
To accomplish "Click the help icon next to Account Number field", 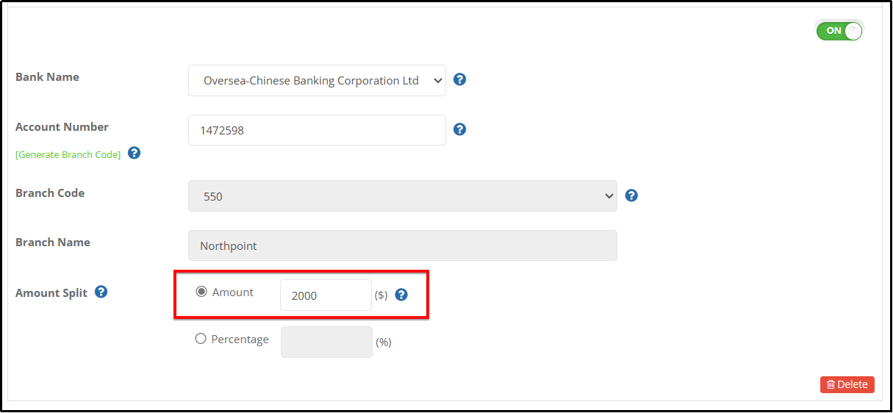I will pyautogui.click(x=460, y=129).
